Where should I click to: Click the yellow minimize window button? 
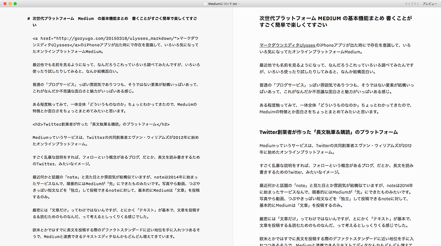(10, 4)
